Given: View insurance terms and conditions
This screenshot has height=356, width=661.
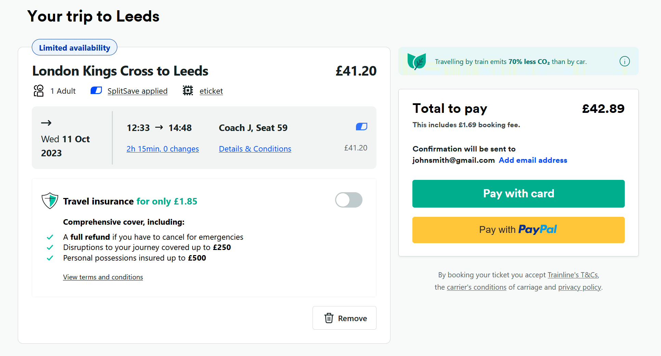Looking at the screenshot, I should [103, 277].
